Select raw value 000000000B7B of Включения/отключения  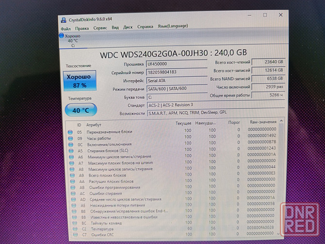point(262,142)
